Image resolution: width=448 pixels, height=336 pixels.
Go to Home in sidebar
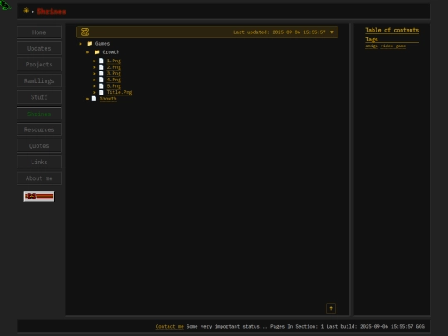39,32
